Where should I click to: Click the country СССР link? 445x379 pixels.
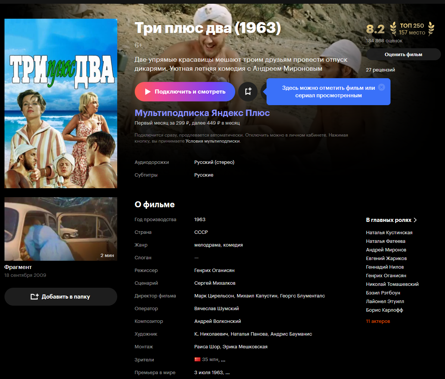coord(201,232)
